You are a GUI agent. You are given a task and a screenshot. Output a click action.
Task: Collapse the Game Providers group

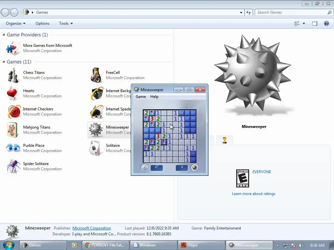click(3, 35)
